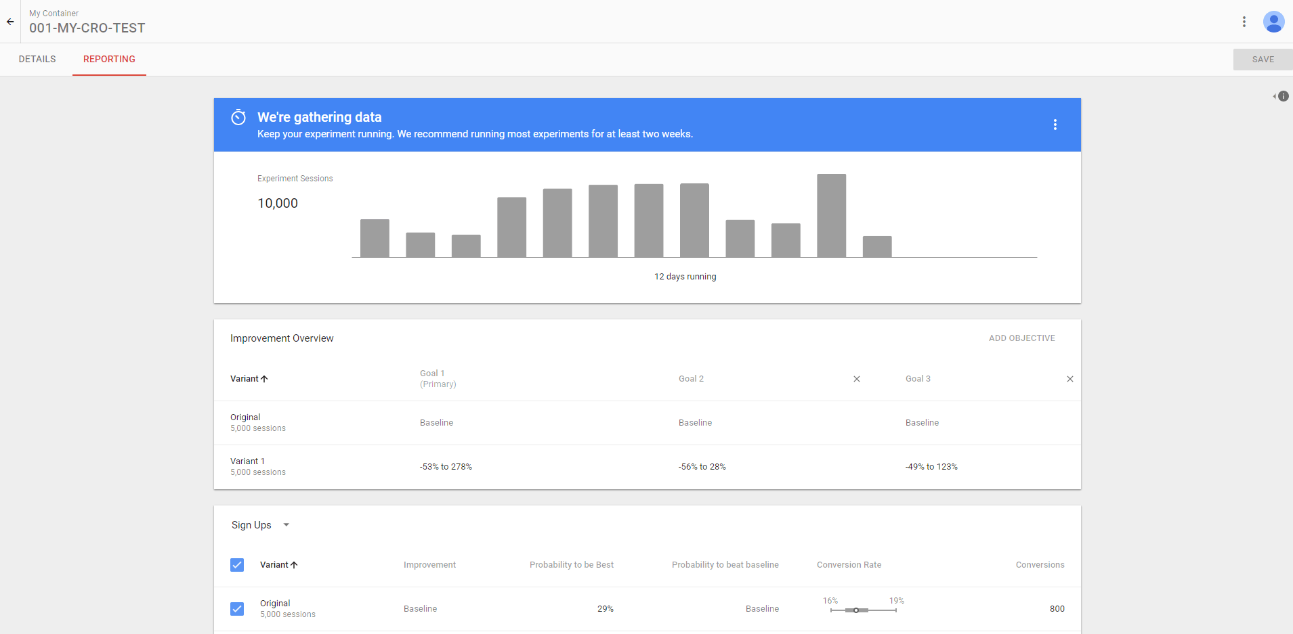Click the user account avatar

pyautogui.click(x=1273, y=21)
